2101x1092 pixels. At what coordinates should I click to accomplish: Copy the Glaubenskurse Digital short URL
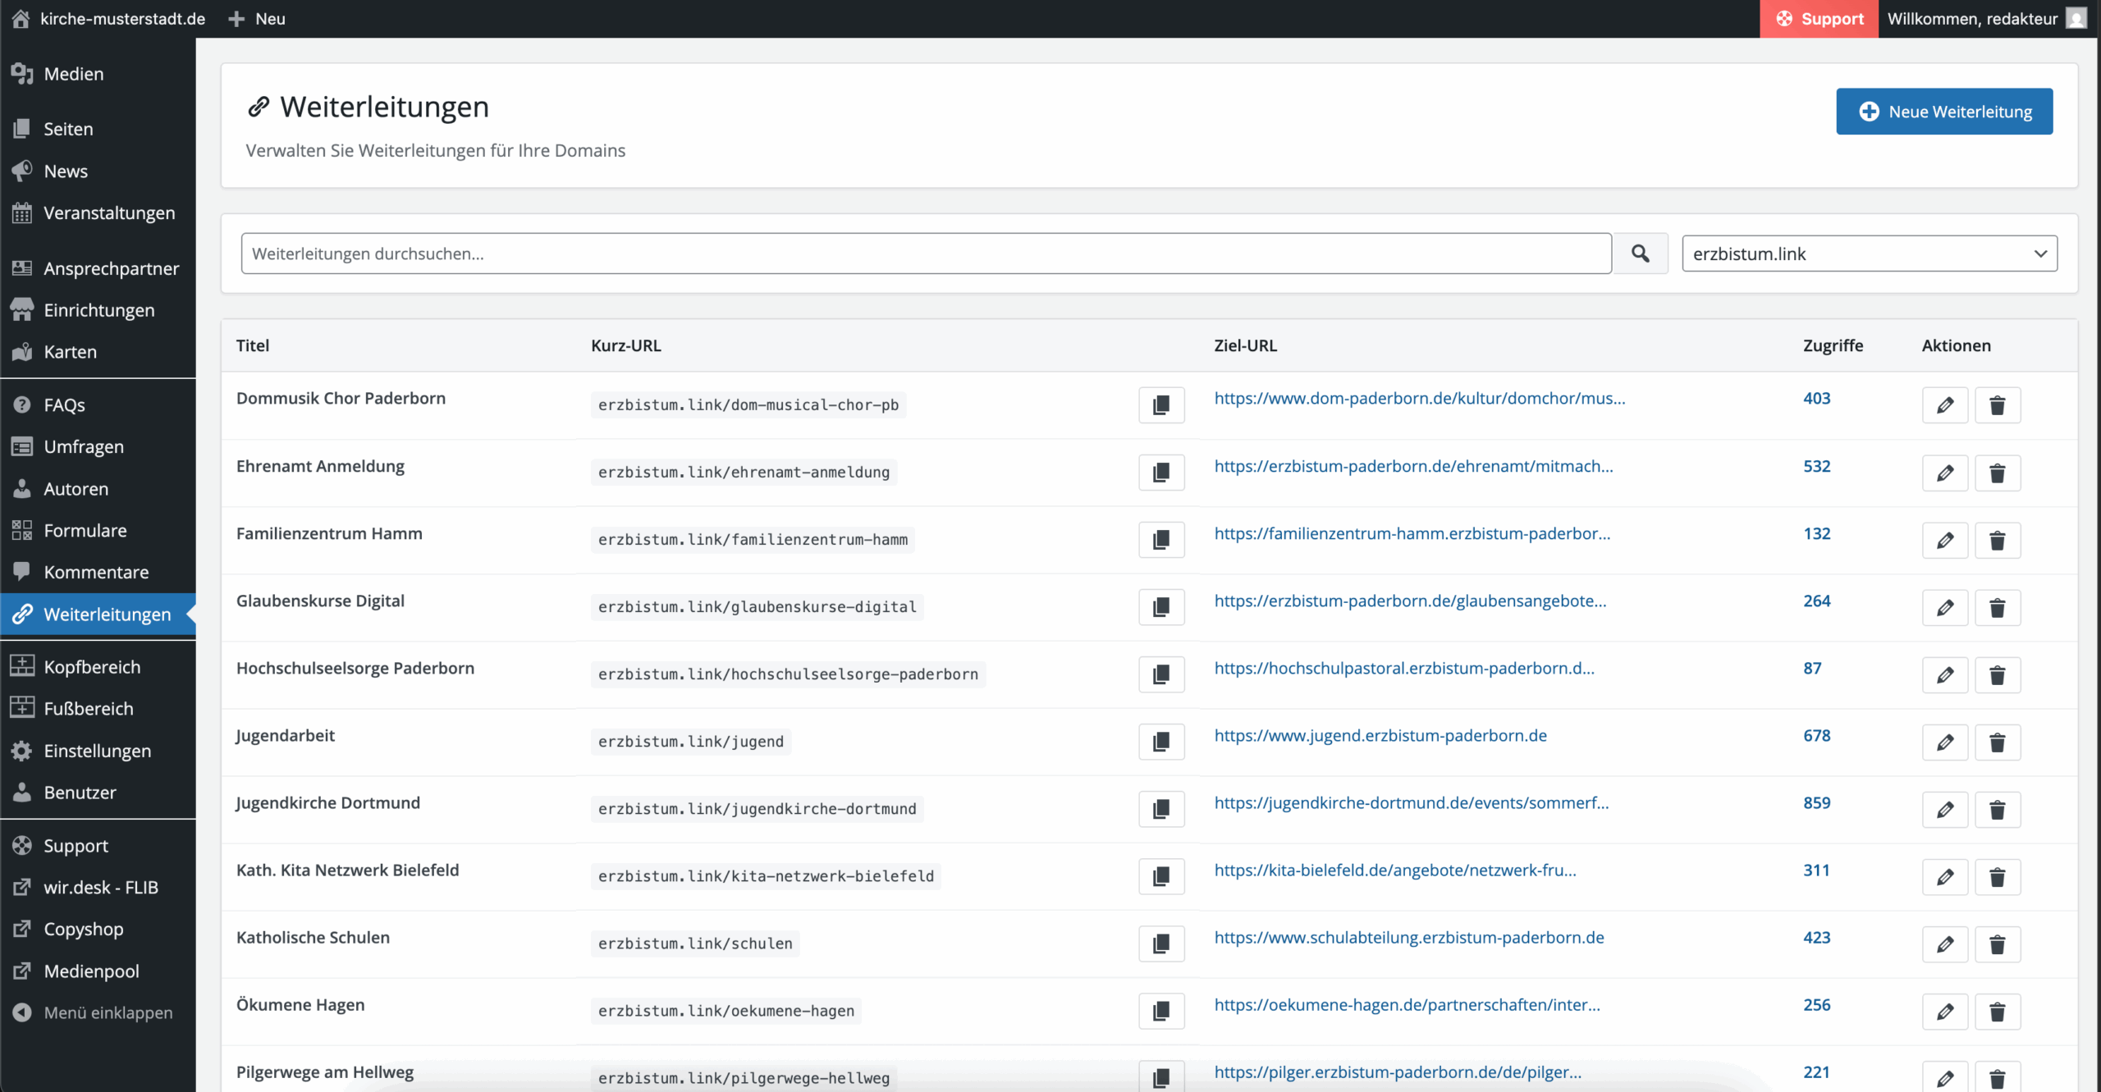pyautogui.click(x=1161, y=608)
